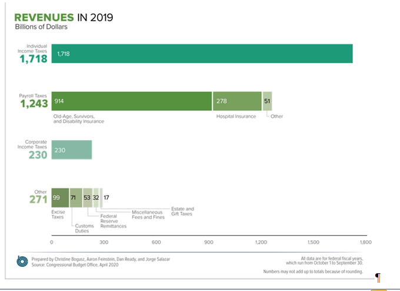Click the paragraph mark after the chart
This screenshot has width=400, height=291.
[x=378, y=277]
